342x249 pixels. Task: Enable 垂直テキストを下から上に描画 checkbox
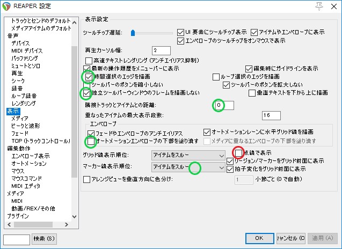[252, 93]
